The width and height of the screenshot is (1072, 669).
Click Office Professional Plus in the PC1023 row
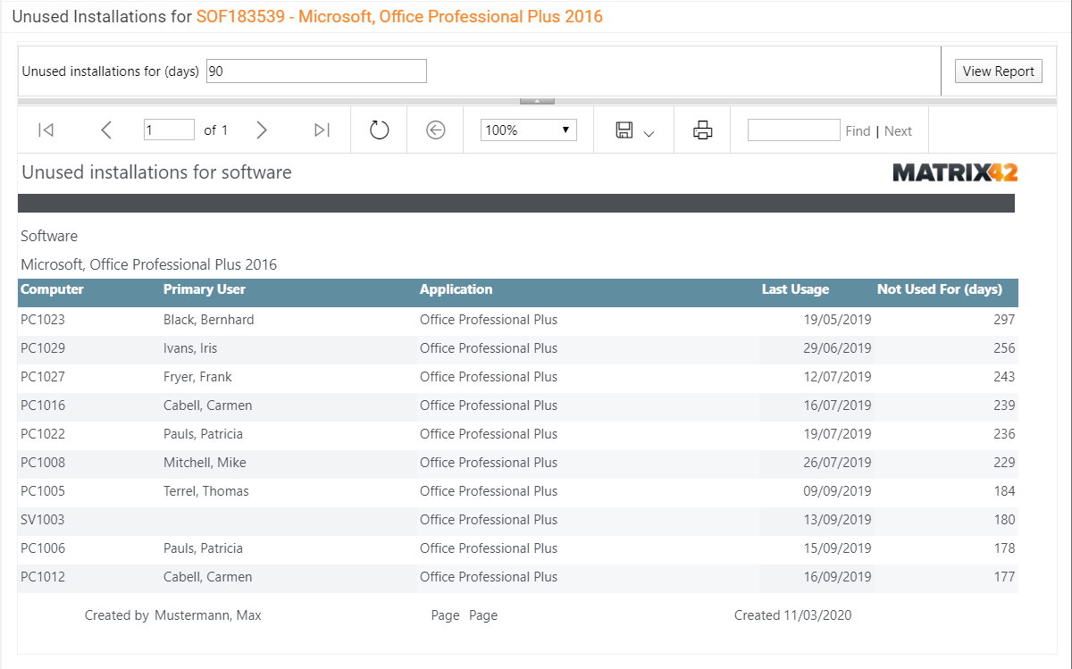tap(489, 320)
